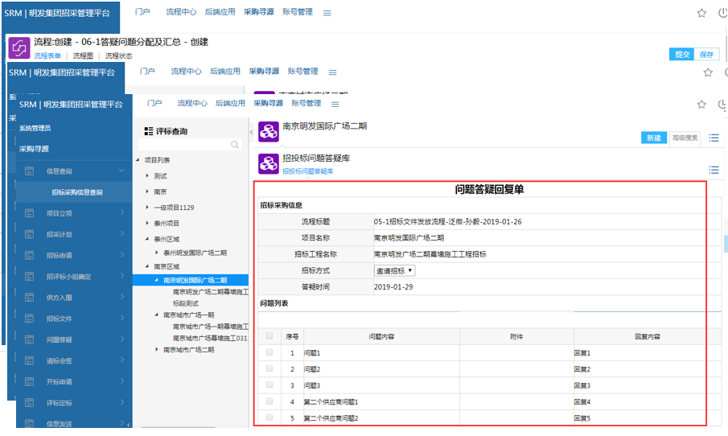Check the box for row 1 问题1
This screenshot has height=436, width=728.
point(269,353)
